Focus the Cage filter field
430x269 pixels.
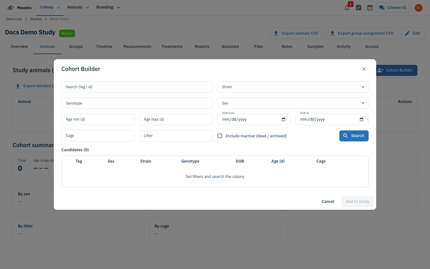[x=98, y=136]
